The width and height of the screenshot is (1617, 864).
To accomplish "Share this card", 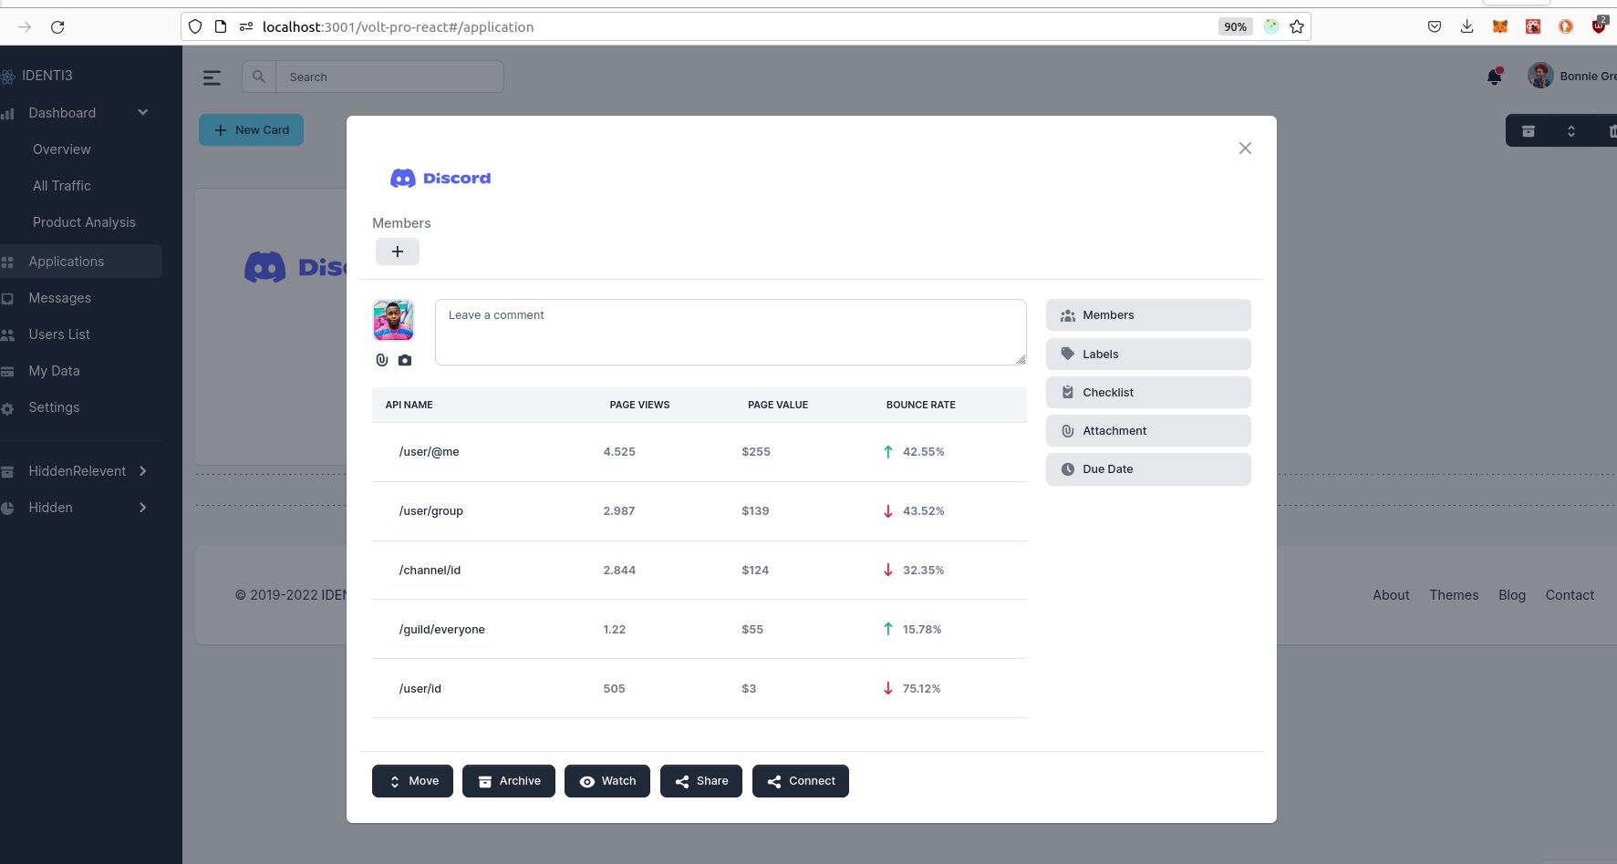I will 701,781.
